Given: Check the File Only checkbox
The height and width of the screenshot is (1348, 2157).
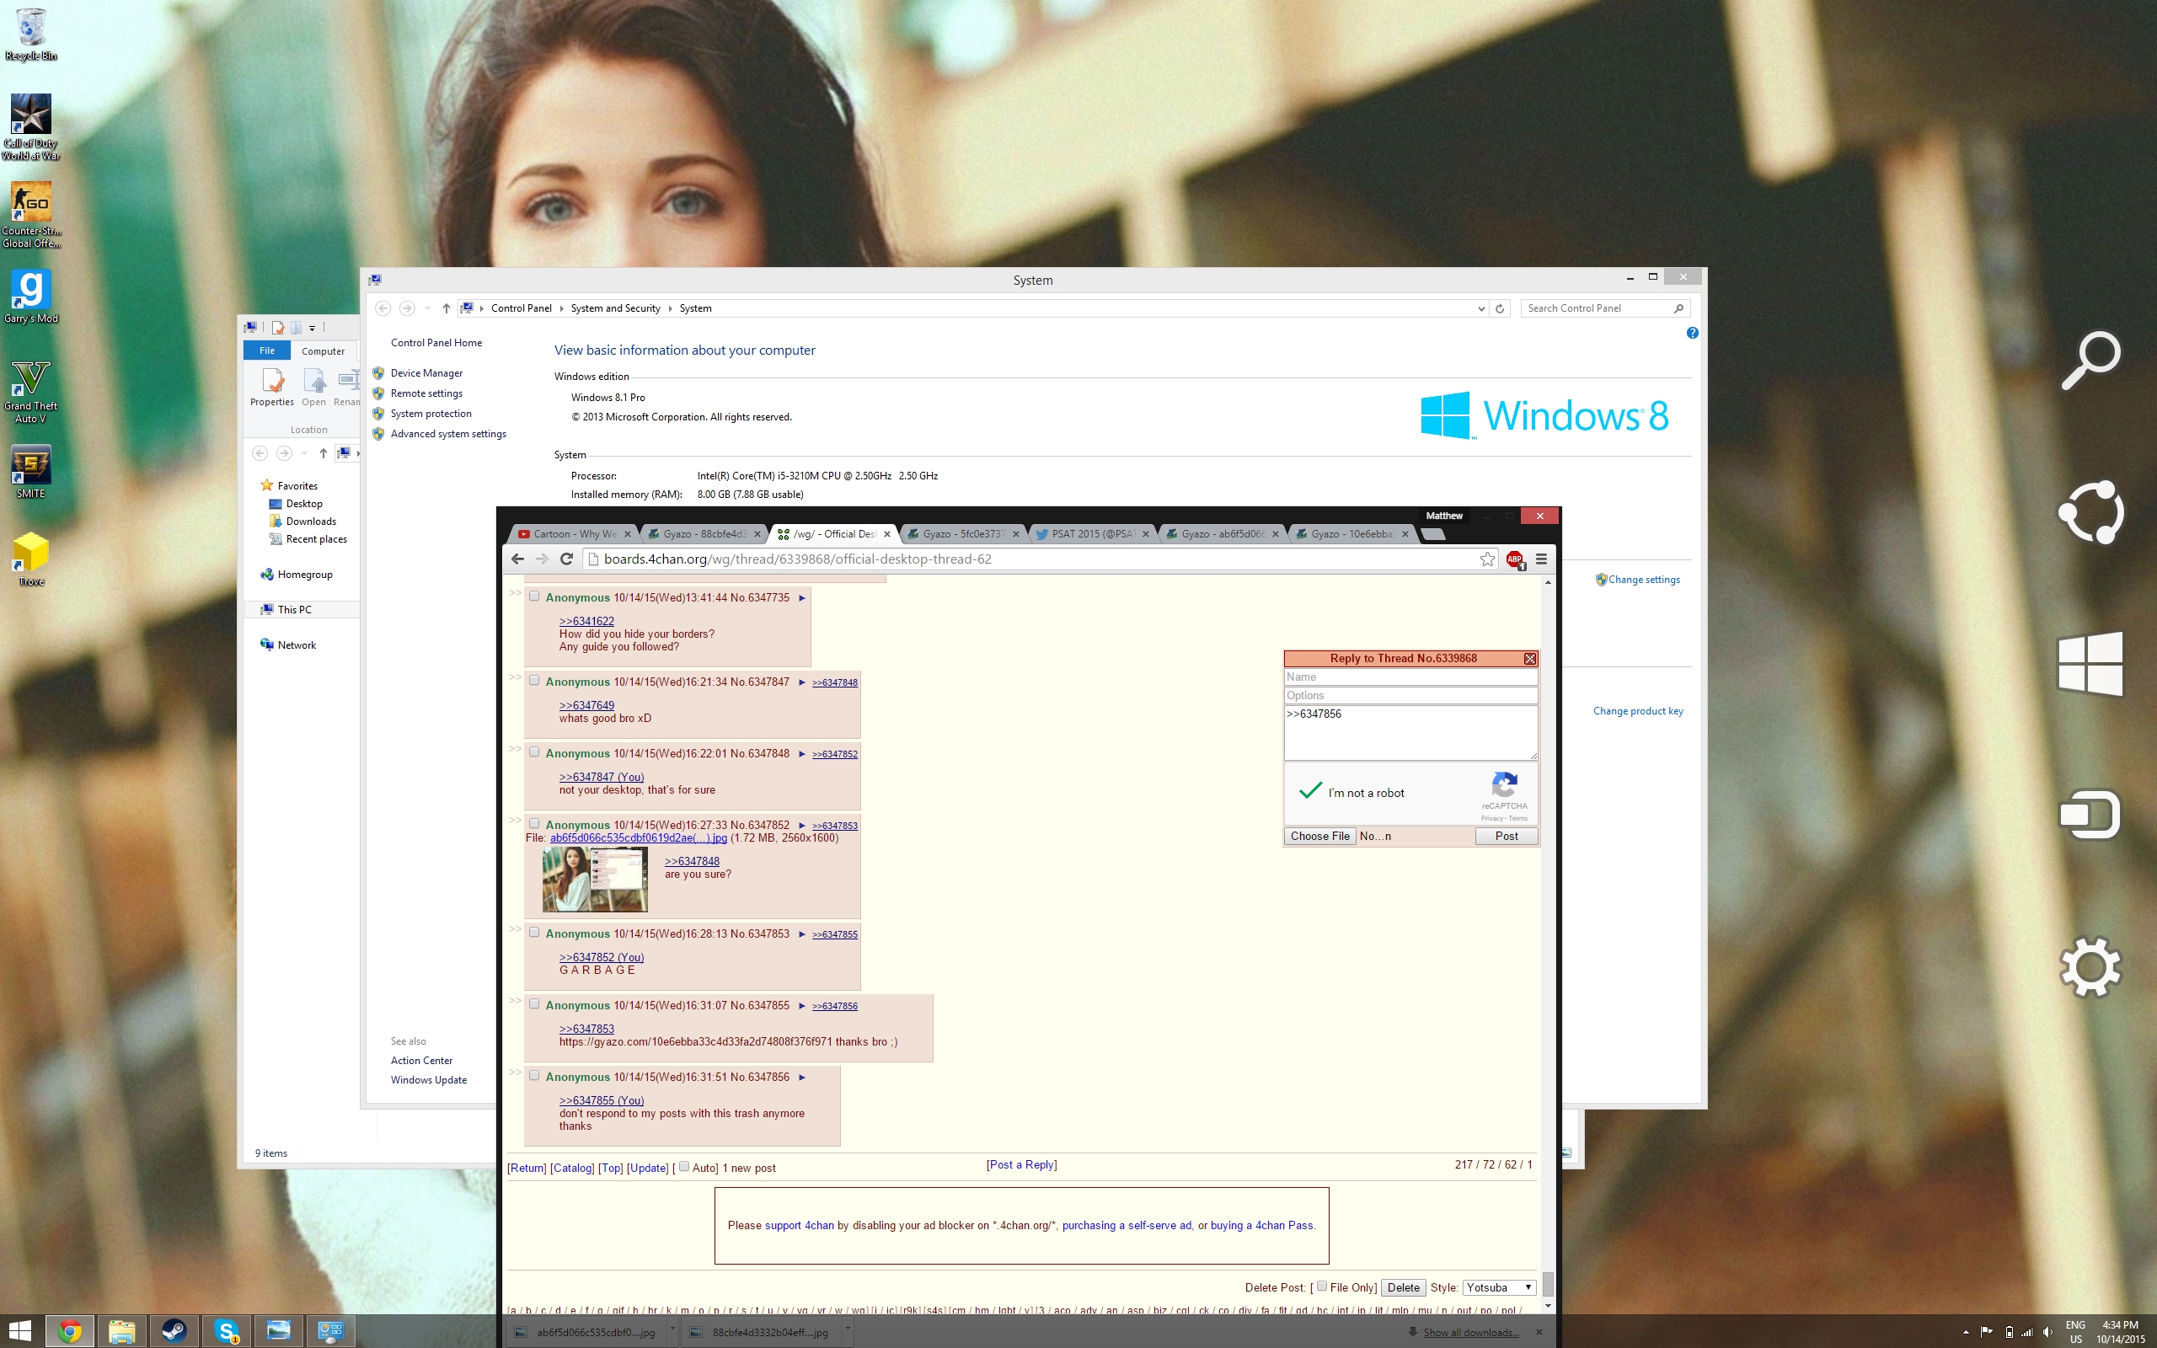Looking at the screenshot, I should [x=1322, y=1286].
